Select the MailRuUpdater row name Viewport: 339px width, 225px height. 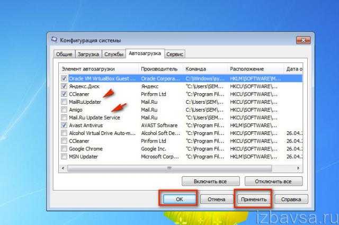coord(85,102)
